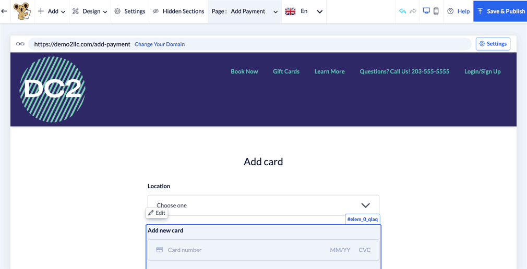Click the page URL field
This screenshot has width=527, height=269.
250,44
